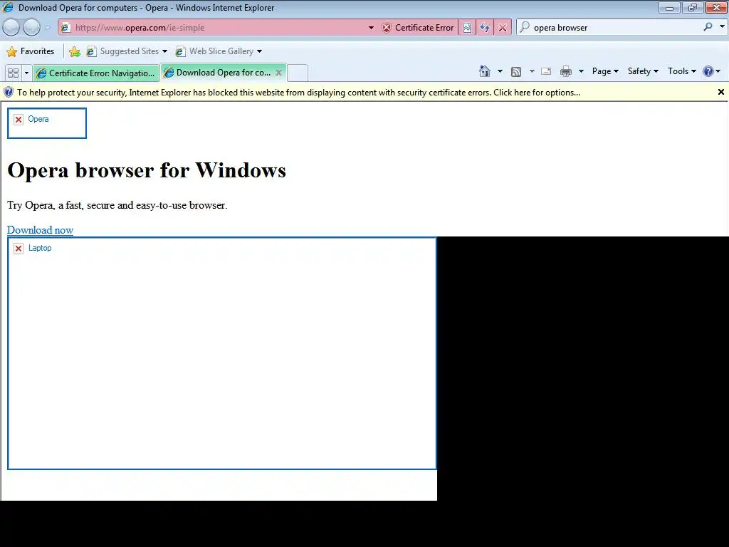Open the Tools menu
This screenshot has width=729, height=547.
[681, 71]
